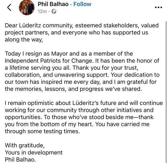
Task: Click the "Yours in development" line
Action: (x=34, y=152)
